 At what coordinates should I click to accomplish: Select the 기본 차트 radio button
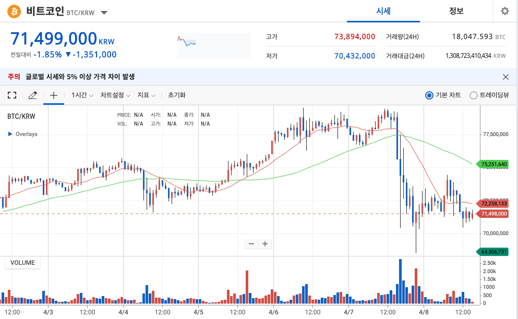[429, 95]
